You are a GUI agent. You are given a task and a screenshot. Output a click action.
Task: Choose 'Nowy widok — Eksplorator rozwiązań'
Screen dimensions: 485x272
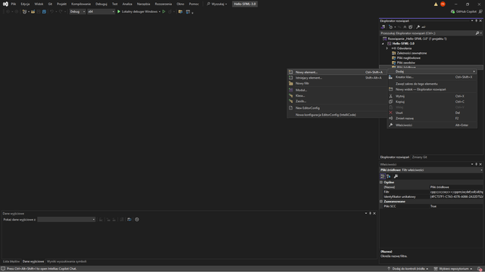pyautogui.click(x=432, y=89)
